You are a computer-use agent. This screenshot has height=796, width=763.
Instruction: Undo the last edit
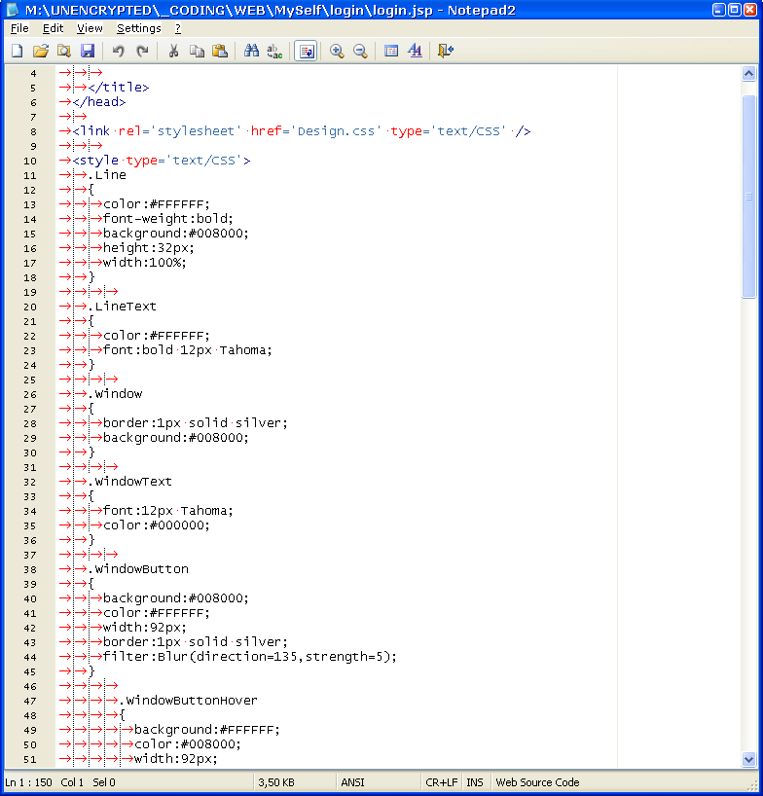pyautogui.click(x=119, y=51)
